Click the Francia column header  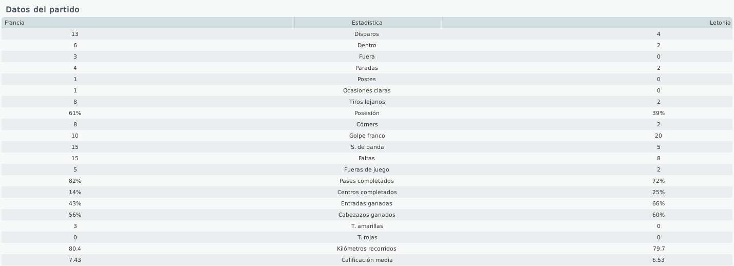tap(148, 23)
